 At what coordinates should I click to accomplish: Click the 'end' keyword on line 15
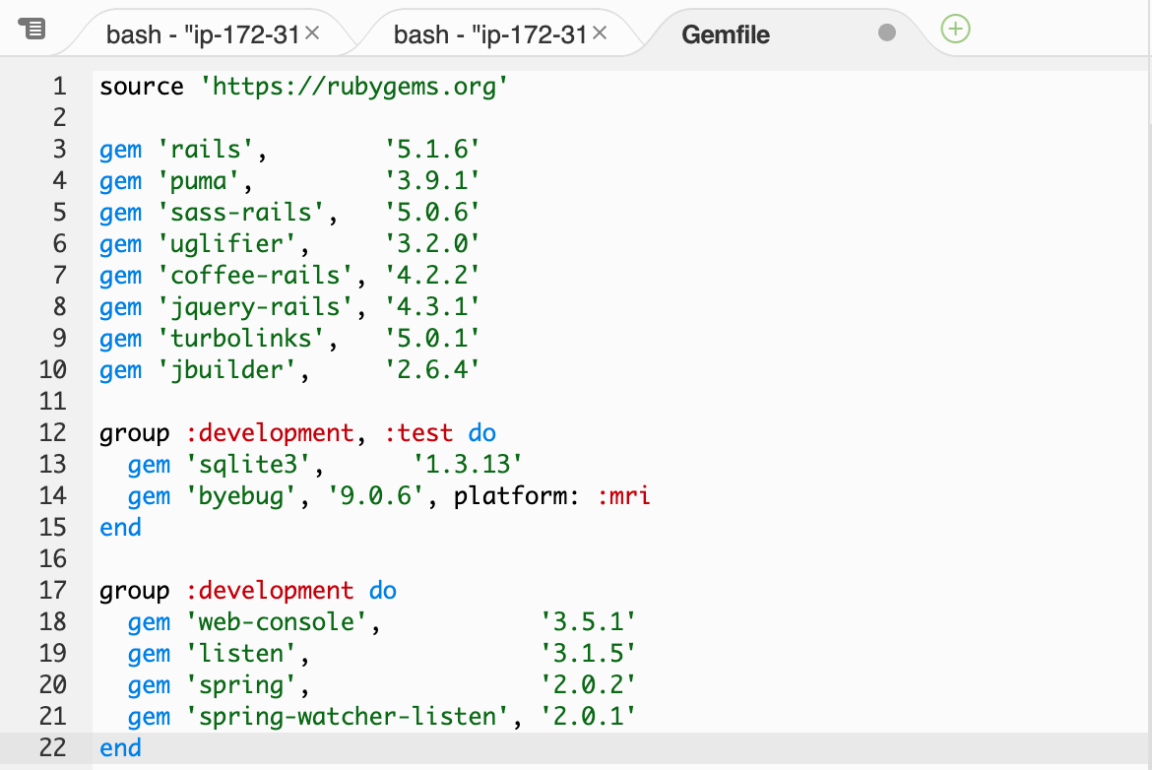pos(120,529)
